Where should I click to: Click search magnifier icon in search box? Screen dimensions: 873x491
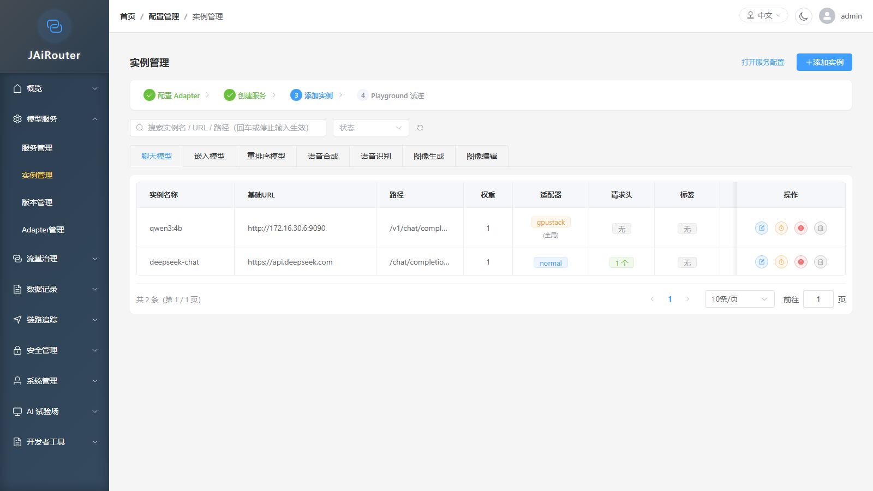tap(140, 128)
